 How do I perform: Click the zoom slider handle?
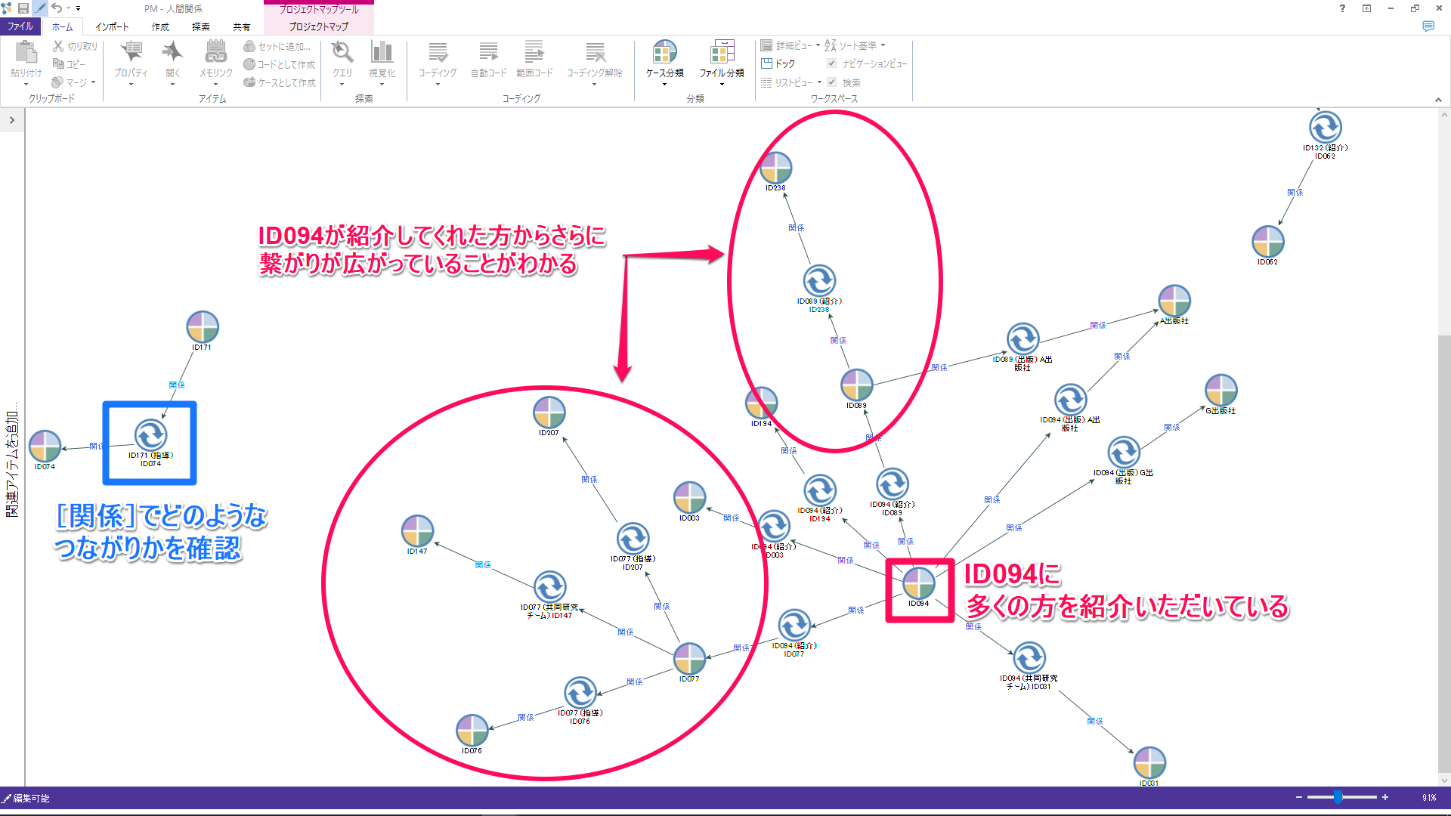pos(1338,797)
